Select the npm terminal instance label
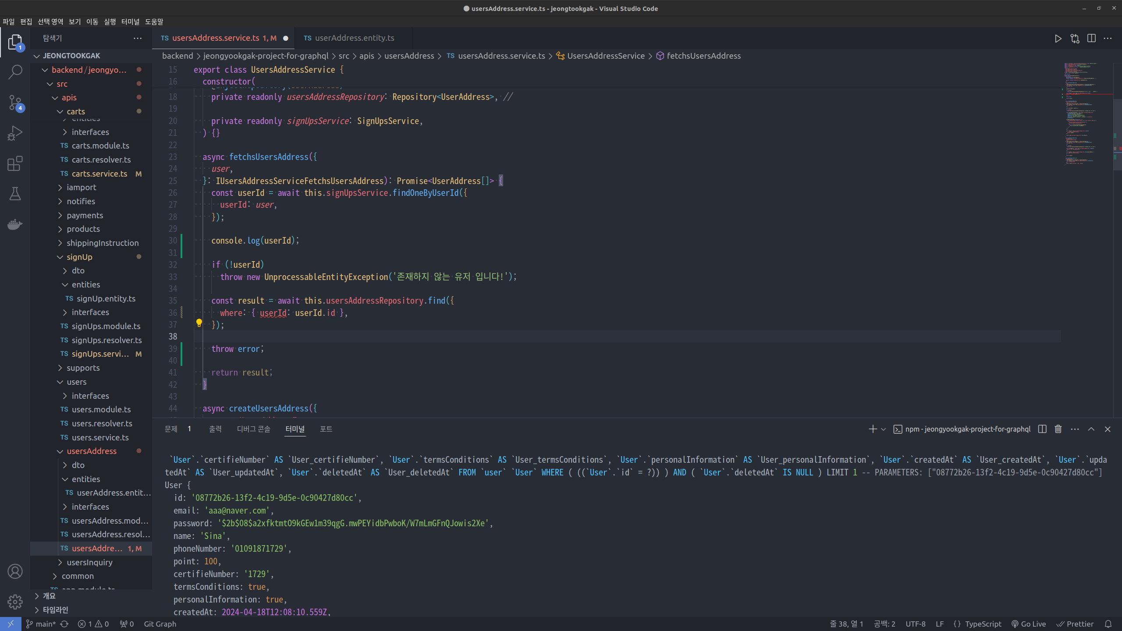The height and width of the screenshot is (631, 1122). (x=962, y=429)
